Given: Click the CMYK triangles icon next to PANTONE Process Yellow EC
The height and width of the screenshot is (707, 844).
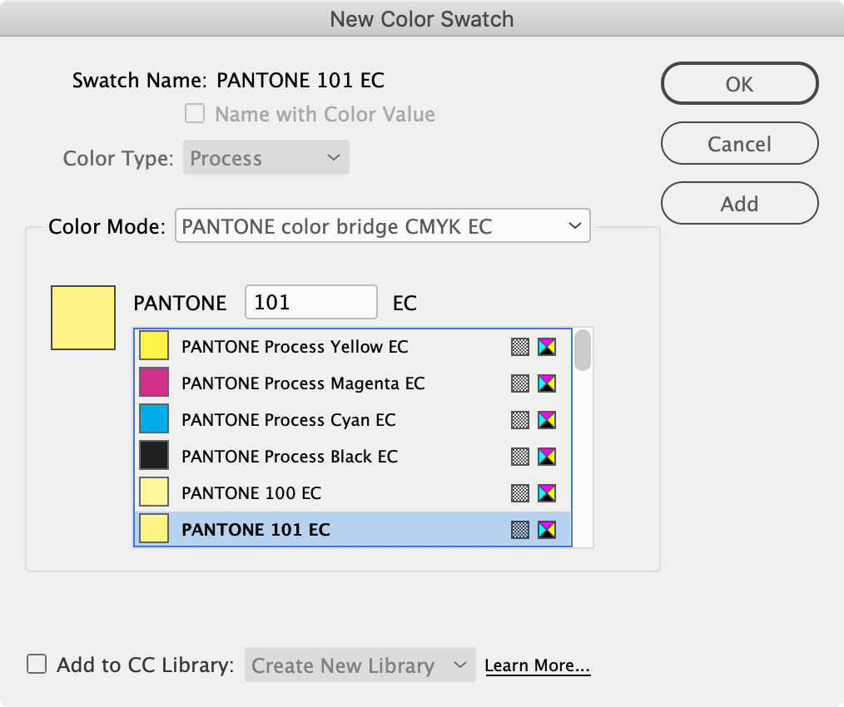Looking at the screenshot, I should [547, 347].
